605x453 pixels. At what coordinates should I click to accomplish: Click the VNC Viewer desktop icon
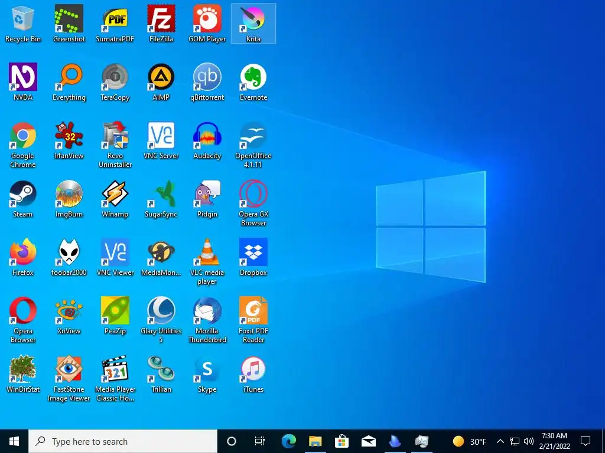click(x=115, y=257)
